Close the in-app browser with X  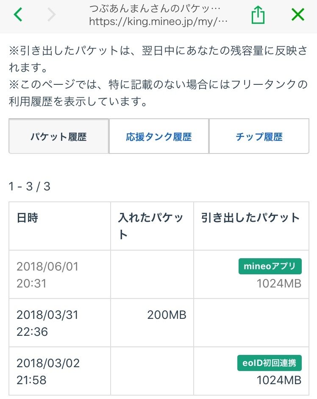pos(298,15)
